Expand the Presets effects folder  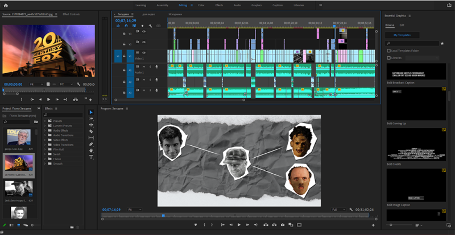(x=45, y=121)
